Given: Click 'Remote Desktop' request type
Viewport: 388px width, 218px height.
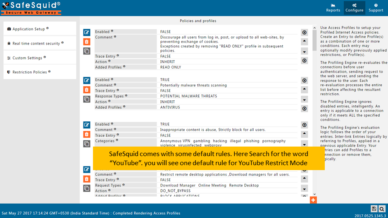Looking at the screenshot, I should click(x=244, y=185).
